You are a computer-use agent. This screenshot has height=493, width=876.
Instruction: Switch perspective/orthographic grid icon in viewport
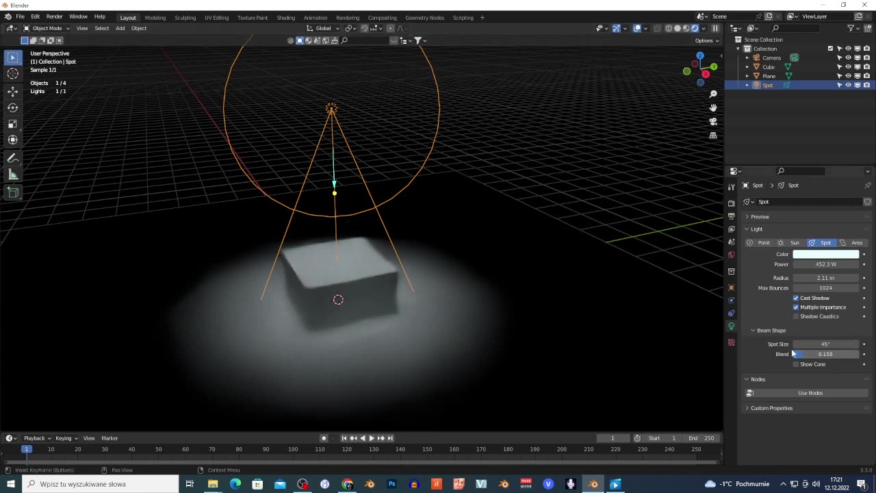tap(713, 135)
